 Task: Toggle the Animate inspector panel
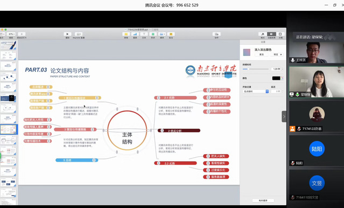[271, 34]
